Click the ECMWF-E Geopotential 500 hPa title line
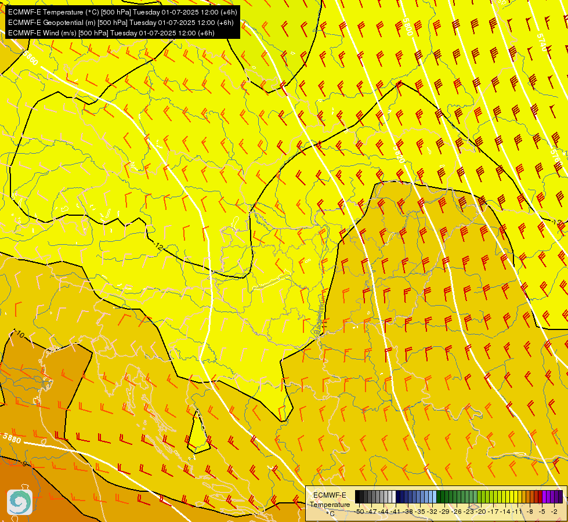 [121, 23]
